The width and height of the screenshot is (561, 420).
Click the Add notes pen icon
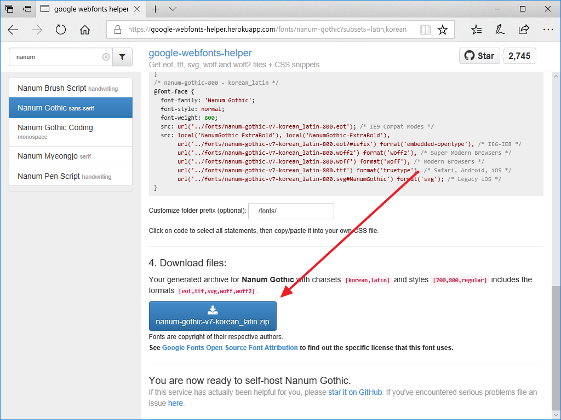click(x=500, y=30)
